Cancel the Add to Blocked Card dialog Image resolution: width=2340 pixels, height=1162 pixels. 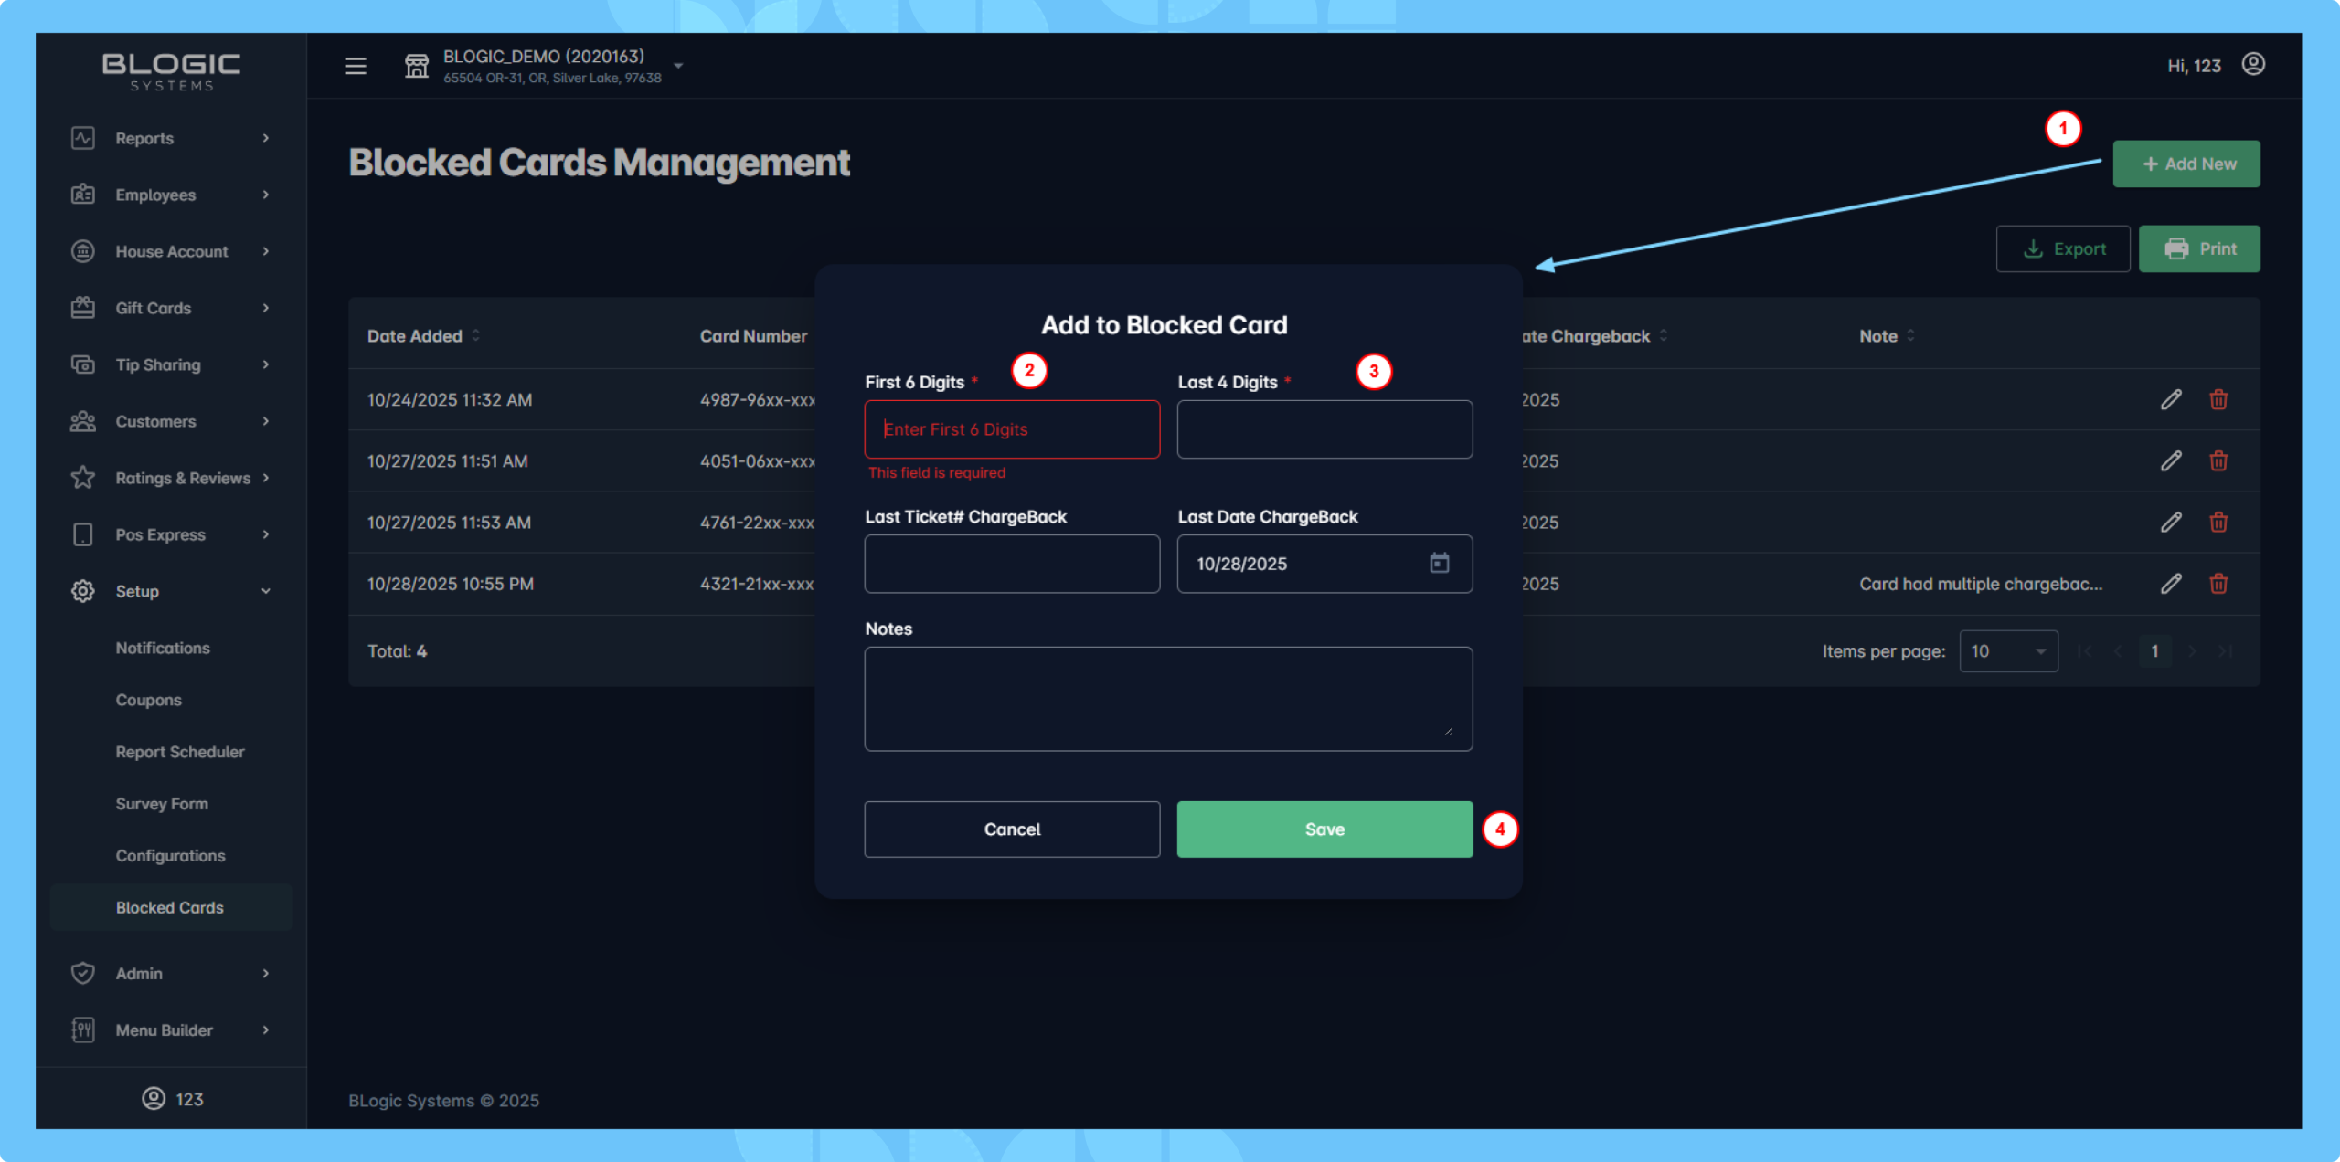1012,829
